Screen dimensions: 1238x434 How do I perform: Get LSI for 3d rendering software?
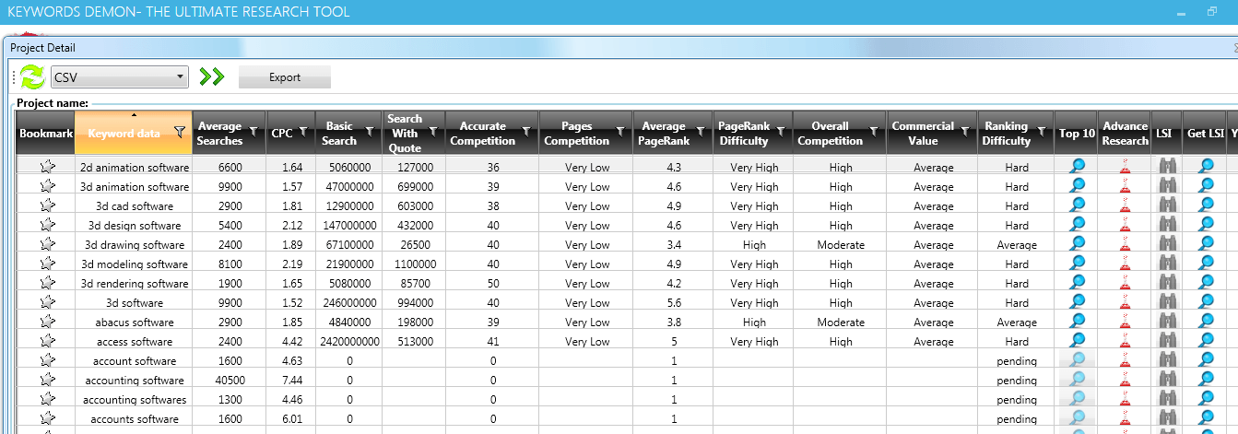pyautogui.click(x=1206, y=283)
